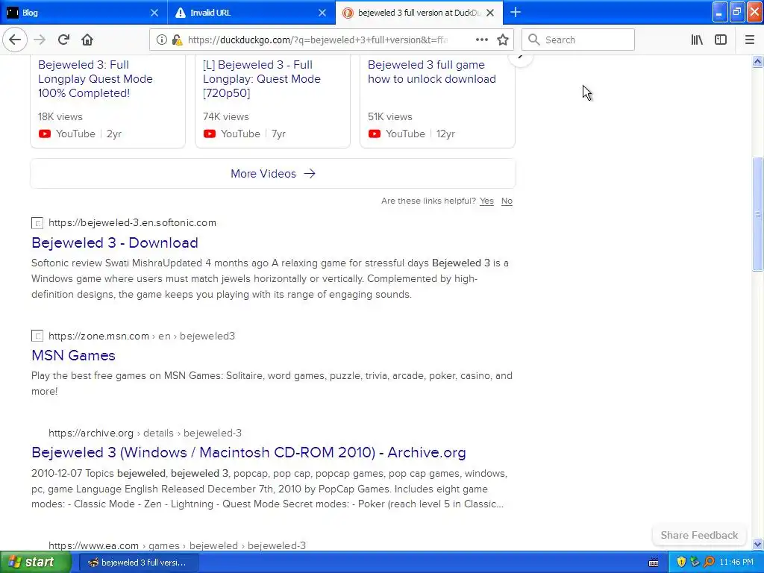Click the zone.msn.com bejeweled3 URL
This screenshot has height=573, width=764.
coord(141,336)
